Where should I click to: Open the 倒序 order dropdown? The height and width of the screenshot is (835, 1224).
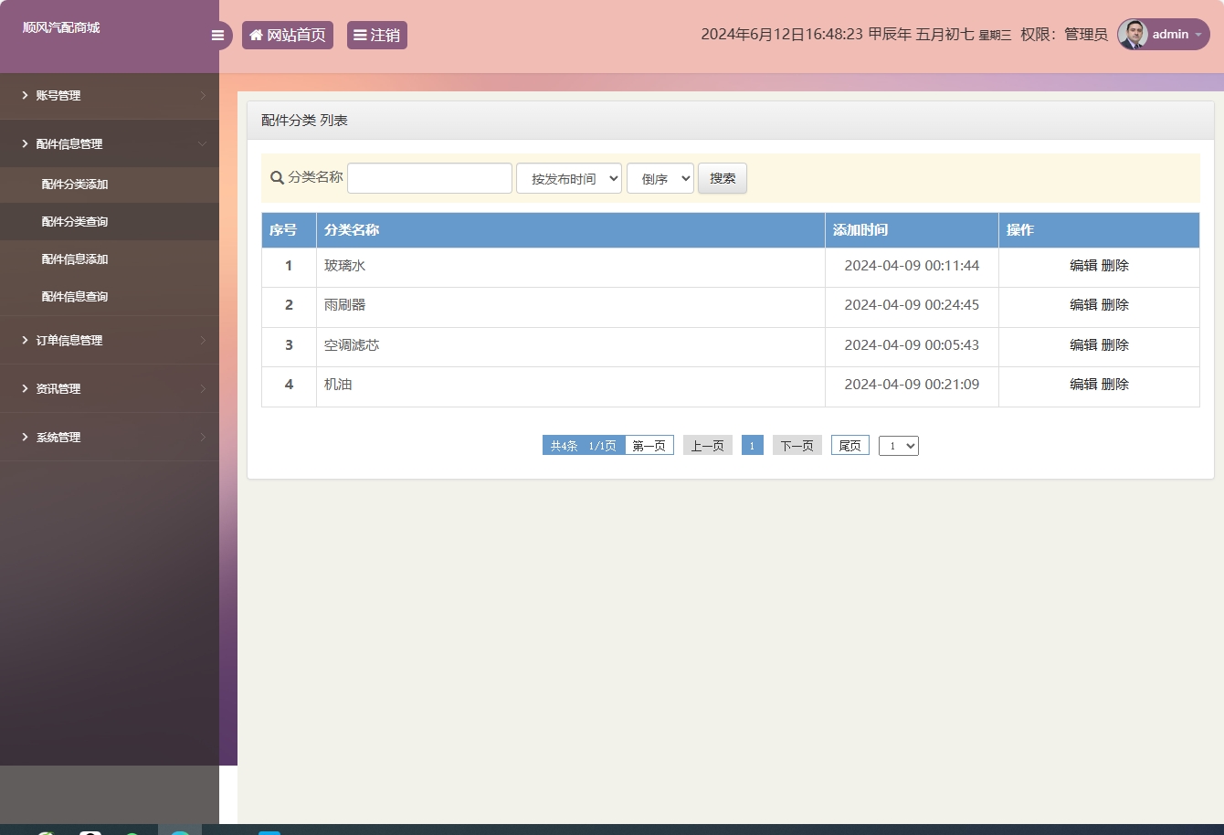point(659,178)
